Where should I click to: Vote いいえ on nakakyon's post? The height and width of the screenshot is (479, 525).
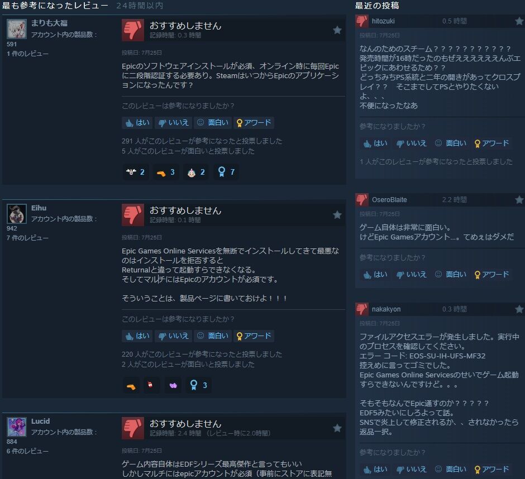tap(412, 470)
